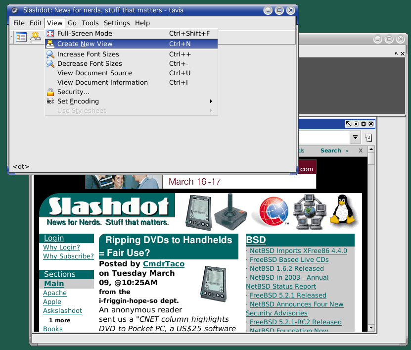Image resolution: width=411 pixels, height=350 pixels.
Task: Open NetBSD Announces Four New link
Action: [x=296, y=304]
